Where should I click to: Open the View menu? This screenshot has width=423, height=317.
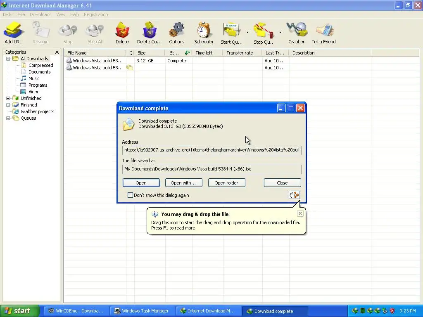coord(61,14)
